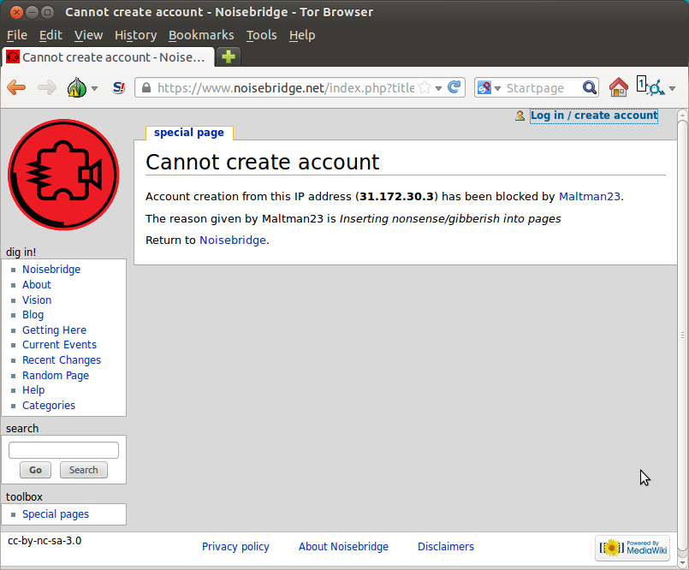Click the search magnifier icon

point(589,87)
